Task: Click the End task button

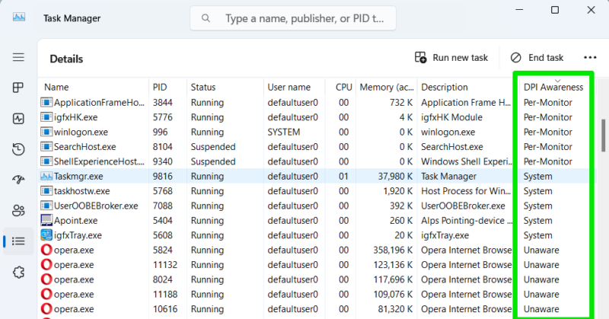Action: 537,58
